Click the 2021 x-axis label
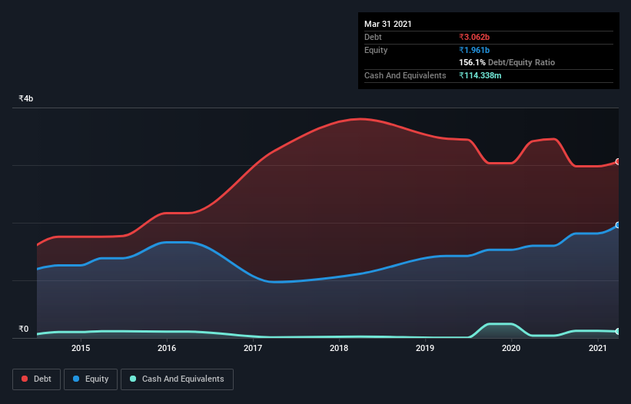The width and height of the screenshot is (631, 404). [598, 348]
